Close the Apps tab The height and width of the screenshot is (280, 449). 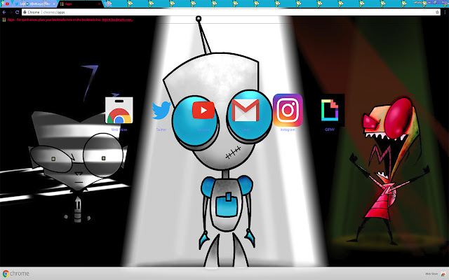tap(100, 4)
